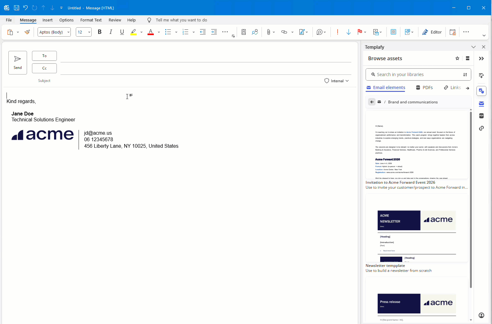
Task: Show favorite assets star icon
Action: 457,58
